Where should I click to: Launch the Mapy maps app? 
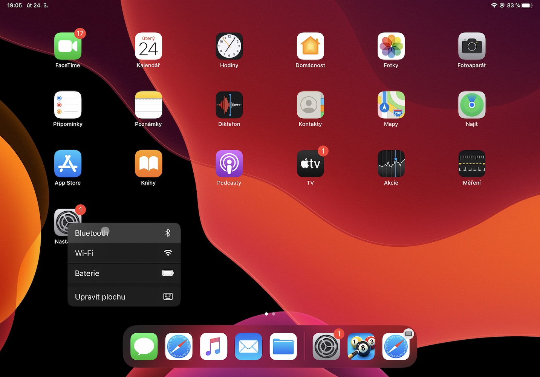(391, 105)
